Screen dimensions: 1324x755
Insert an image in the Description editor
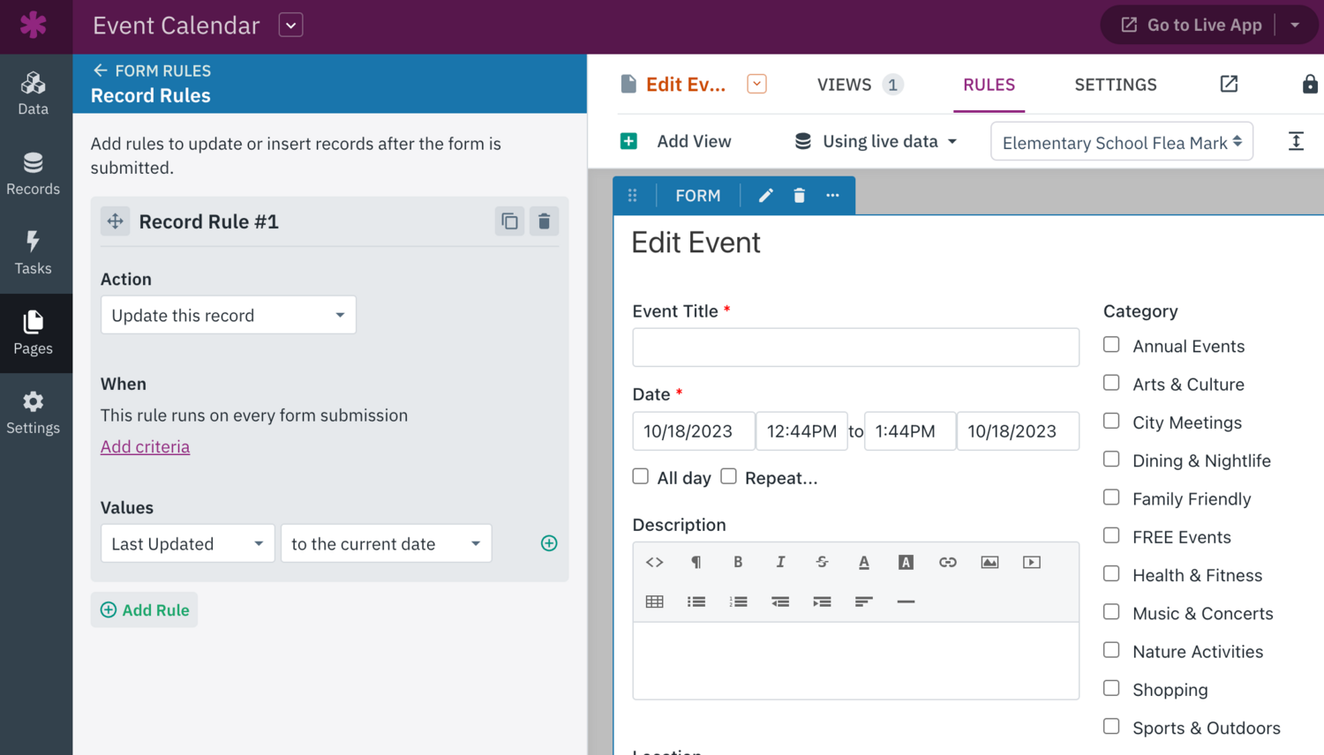989,562
